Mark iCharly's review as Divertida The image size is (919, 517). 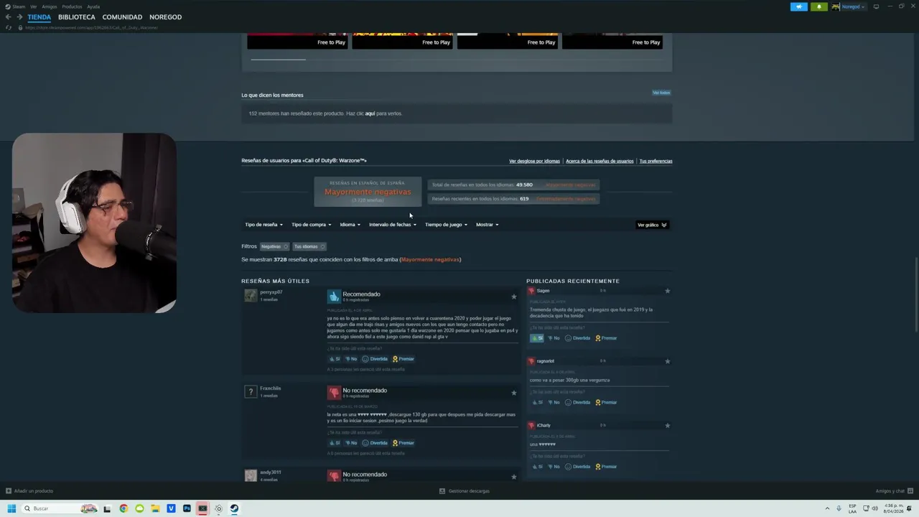(x=578, y=467)
